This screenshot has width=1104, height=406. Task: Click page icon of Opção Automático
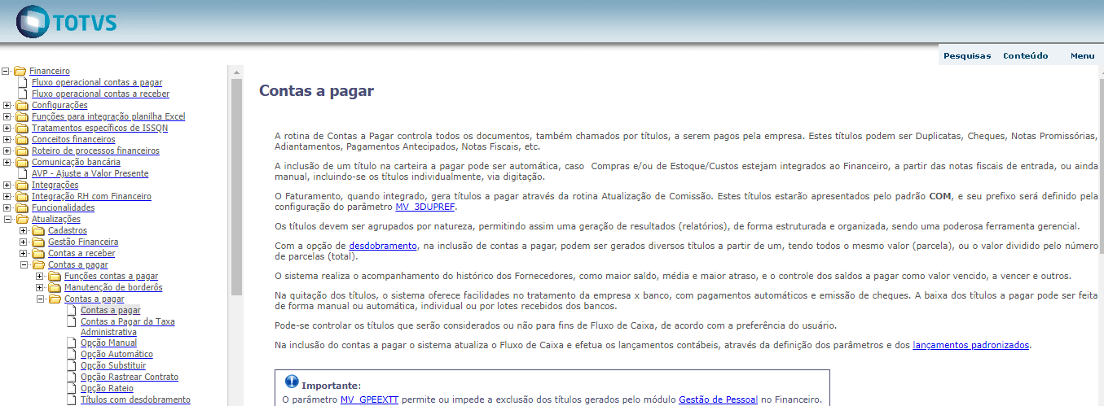click(x=72, y=354)
